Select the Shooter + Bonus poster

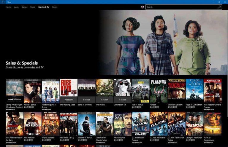pos(87,124)
